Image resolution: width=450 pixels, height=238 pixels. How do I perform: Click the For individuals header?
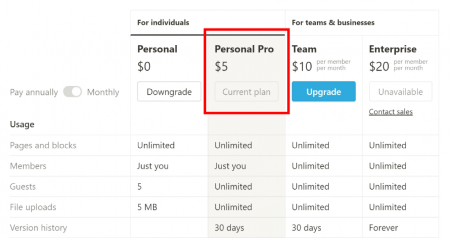click(163, 23)
